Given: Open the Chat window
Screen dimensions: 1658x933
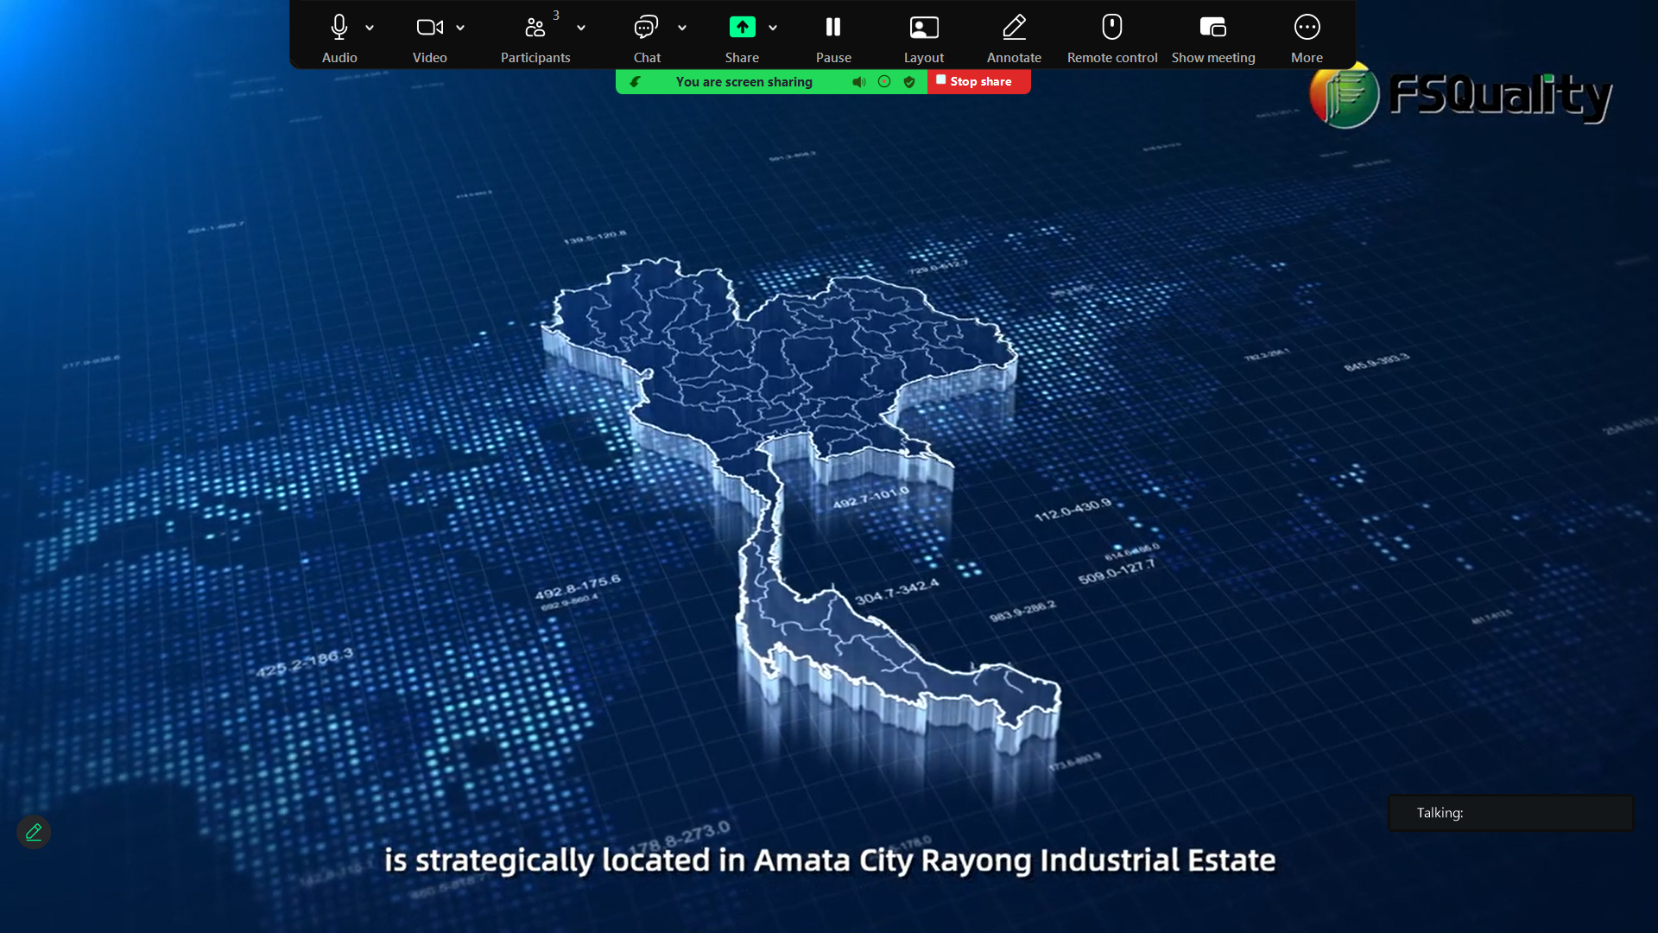Looking at the screenshot, I should pyautogui.click(x=646, y=28).
